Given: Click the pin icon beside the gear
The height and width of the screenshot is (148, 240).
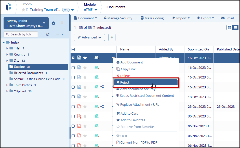Looking at the screenshot, I should pos(62,23).
